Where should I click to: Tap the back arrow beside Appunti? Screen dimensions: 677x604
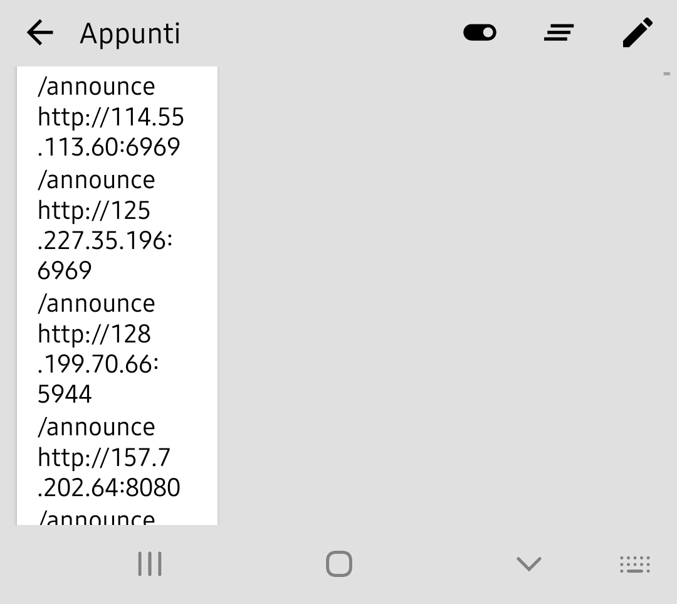(x=39, y=33)
